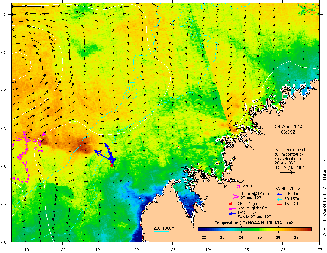Click the black 0.5m/s velocity scale arrow
The image size is (327, 253).
click(287, 172)
